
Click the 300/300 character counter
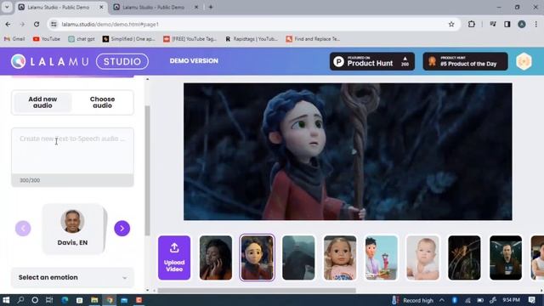(30, 180)
